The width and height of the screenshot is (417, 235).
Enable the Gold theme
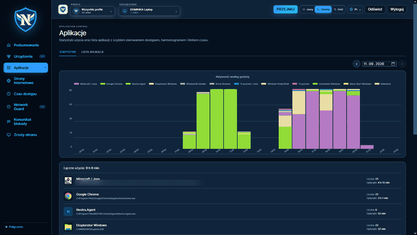(x=339, y=9)
